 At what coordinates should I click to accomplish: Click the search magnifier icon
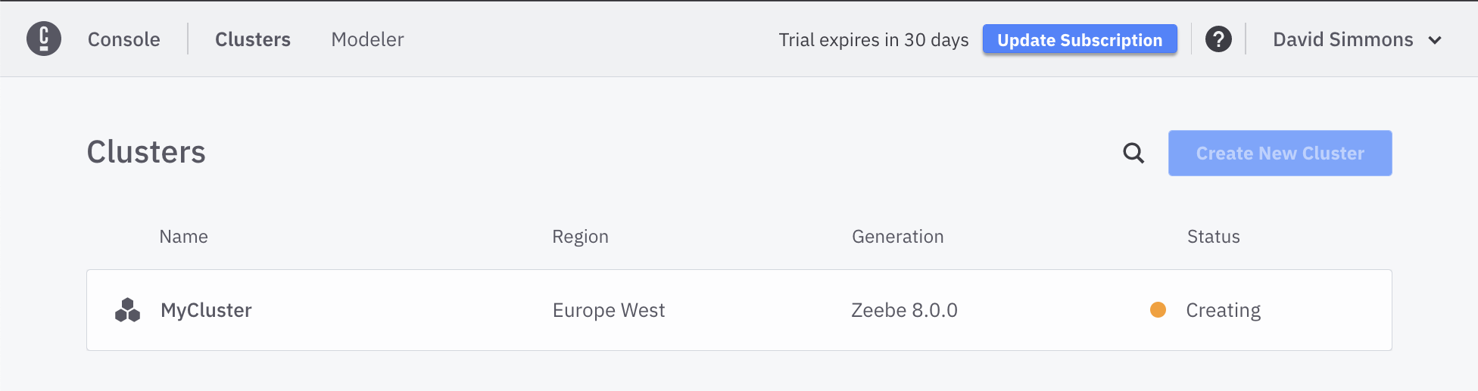pos(1133,154)
